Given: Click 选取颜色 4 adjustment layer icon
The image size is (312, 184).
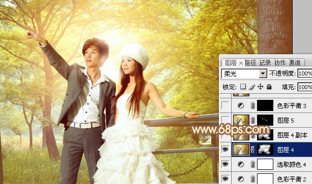Looking at the screenshot, I should pos(241,164).
